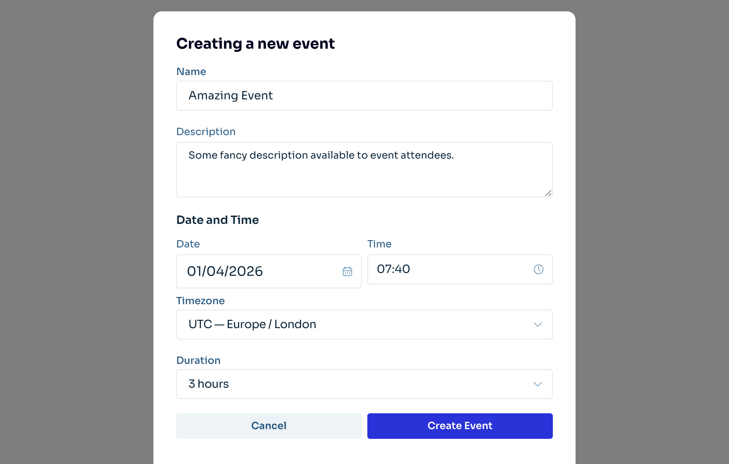Click the Cancel button

(x=269, y=425)
